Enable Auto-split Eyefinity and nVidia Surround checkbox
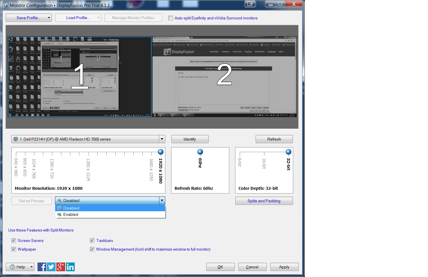The image size is (428, 277). [x=171, y=18]
